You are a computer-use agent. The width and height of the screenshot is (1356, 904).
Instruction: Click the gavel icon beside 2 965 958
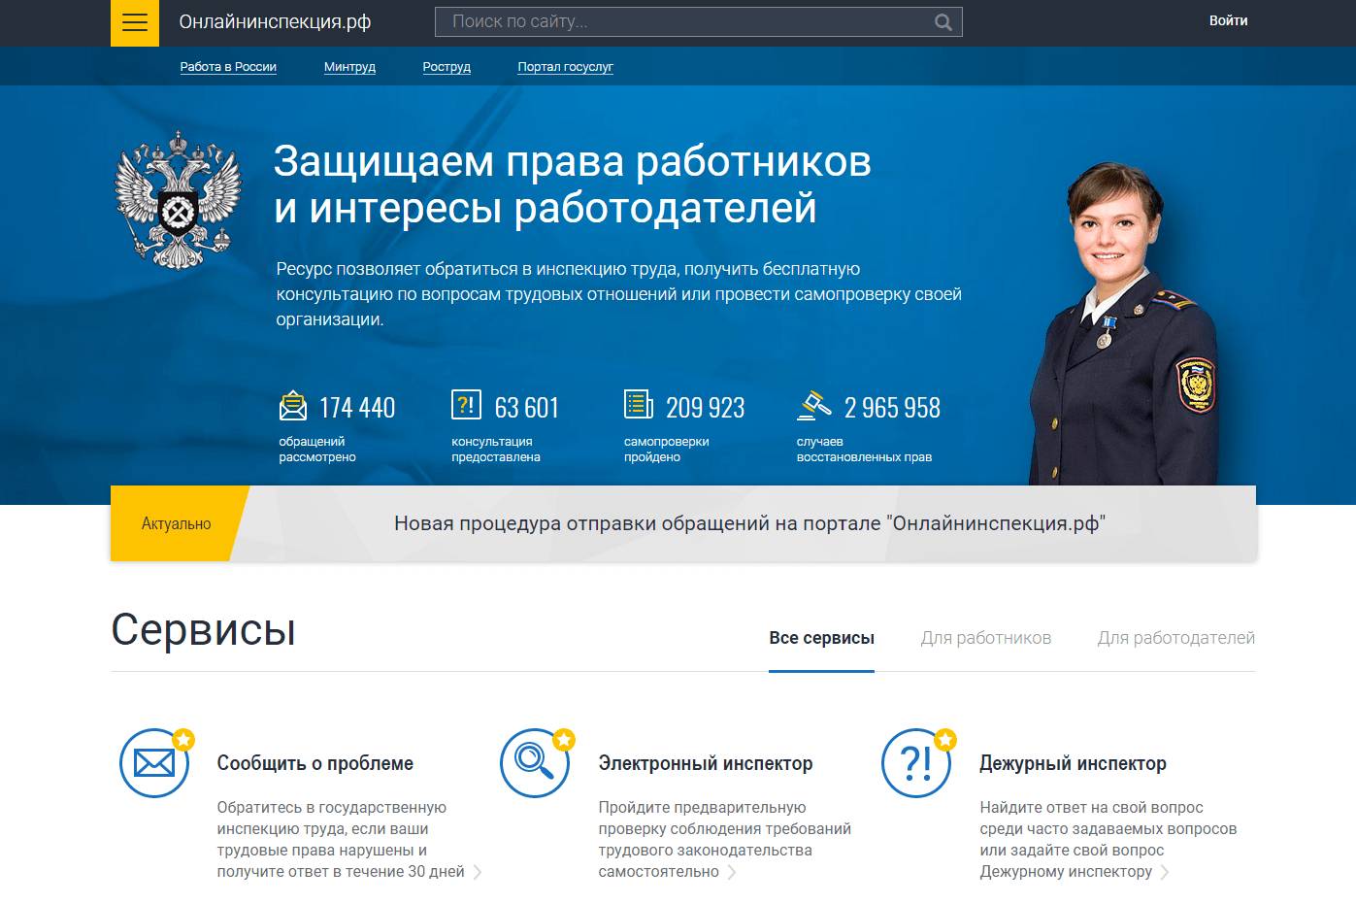click(813, 405)
